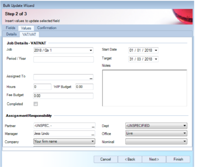Open the Target date calendar dropdown
Viewport: 197px width, 167px height.
(156, 59)
